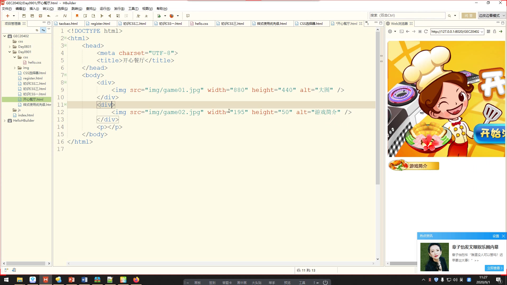Click the New (plus) toolbar icon
This screenshot has height=285, width=507.
click(8, 16)
